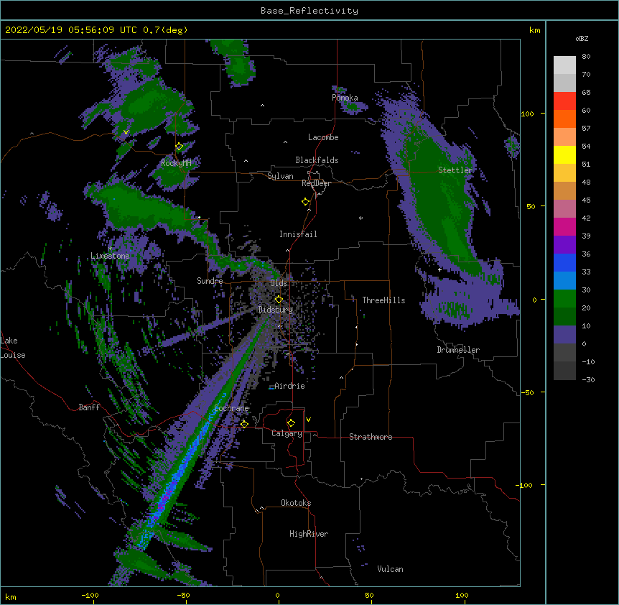
Task: Select the red 60-65 dBZ legend swatch
Action: pyautogui.click(x=564, y=101)
